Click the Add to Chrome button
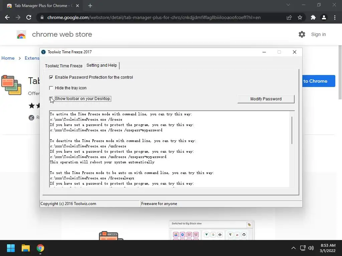The image size is (342, 256). point(319,81)
